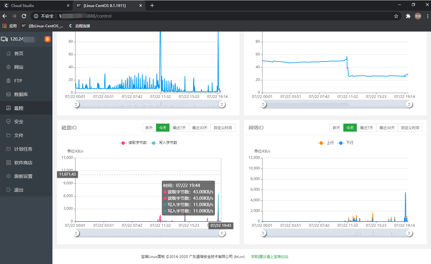Open the FTP icon in sidebar

pos(8,81)
